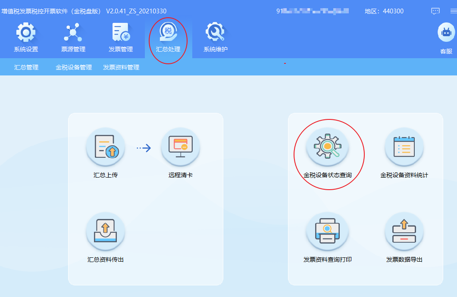Click the 汇总上传 upload icon
Screen dimensions: 457x297
106,147
